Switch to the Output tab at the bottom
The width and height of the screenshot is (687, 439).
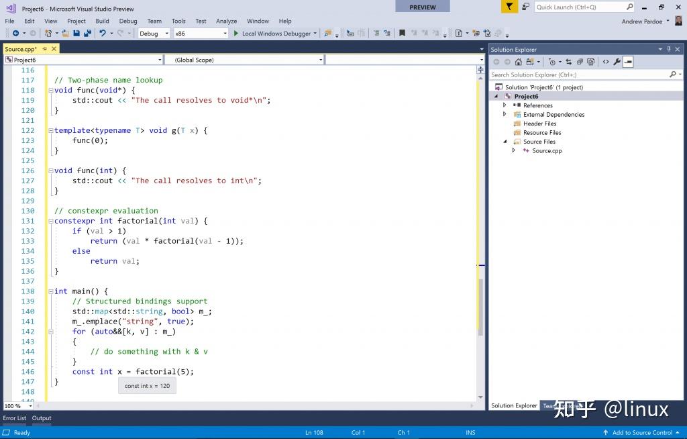click(x=41, y=418)
